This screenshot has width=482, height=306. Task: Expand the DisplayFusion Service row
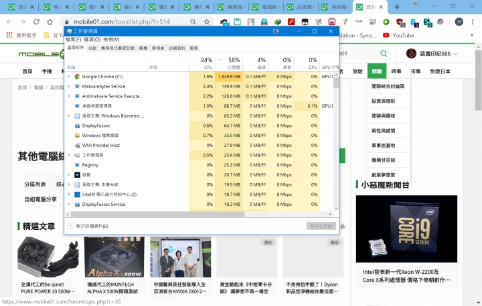click(69, 204)
